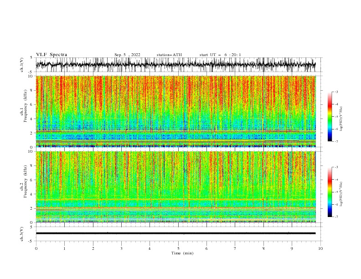This screenshot has height=279, width=361.
Task: Click the 'VLF Spectra' title text
Action: click(x=52, y=55)
